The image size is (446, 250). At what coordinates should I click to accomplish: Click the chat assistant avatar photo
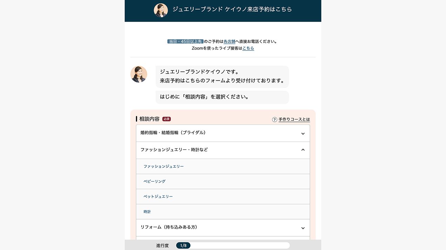pos(139,74)
